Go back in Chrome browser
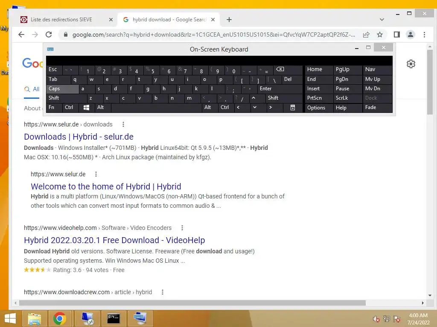The height and width of the screenshot is (327, 437). tap(21, 34)
